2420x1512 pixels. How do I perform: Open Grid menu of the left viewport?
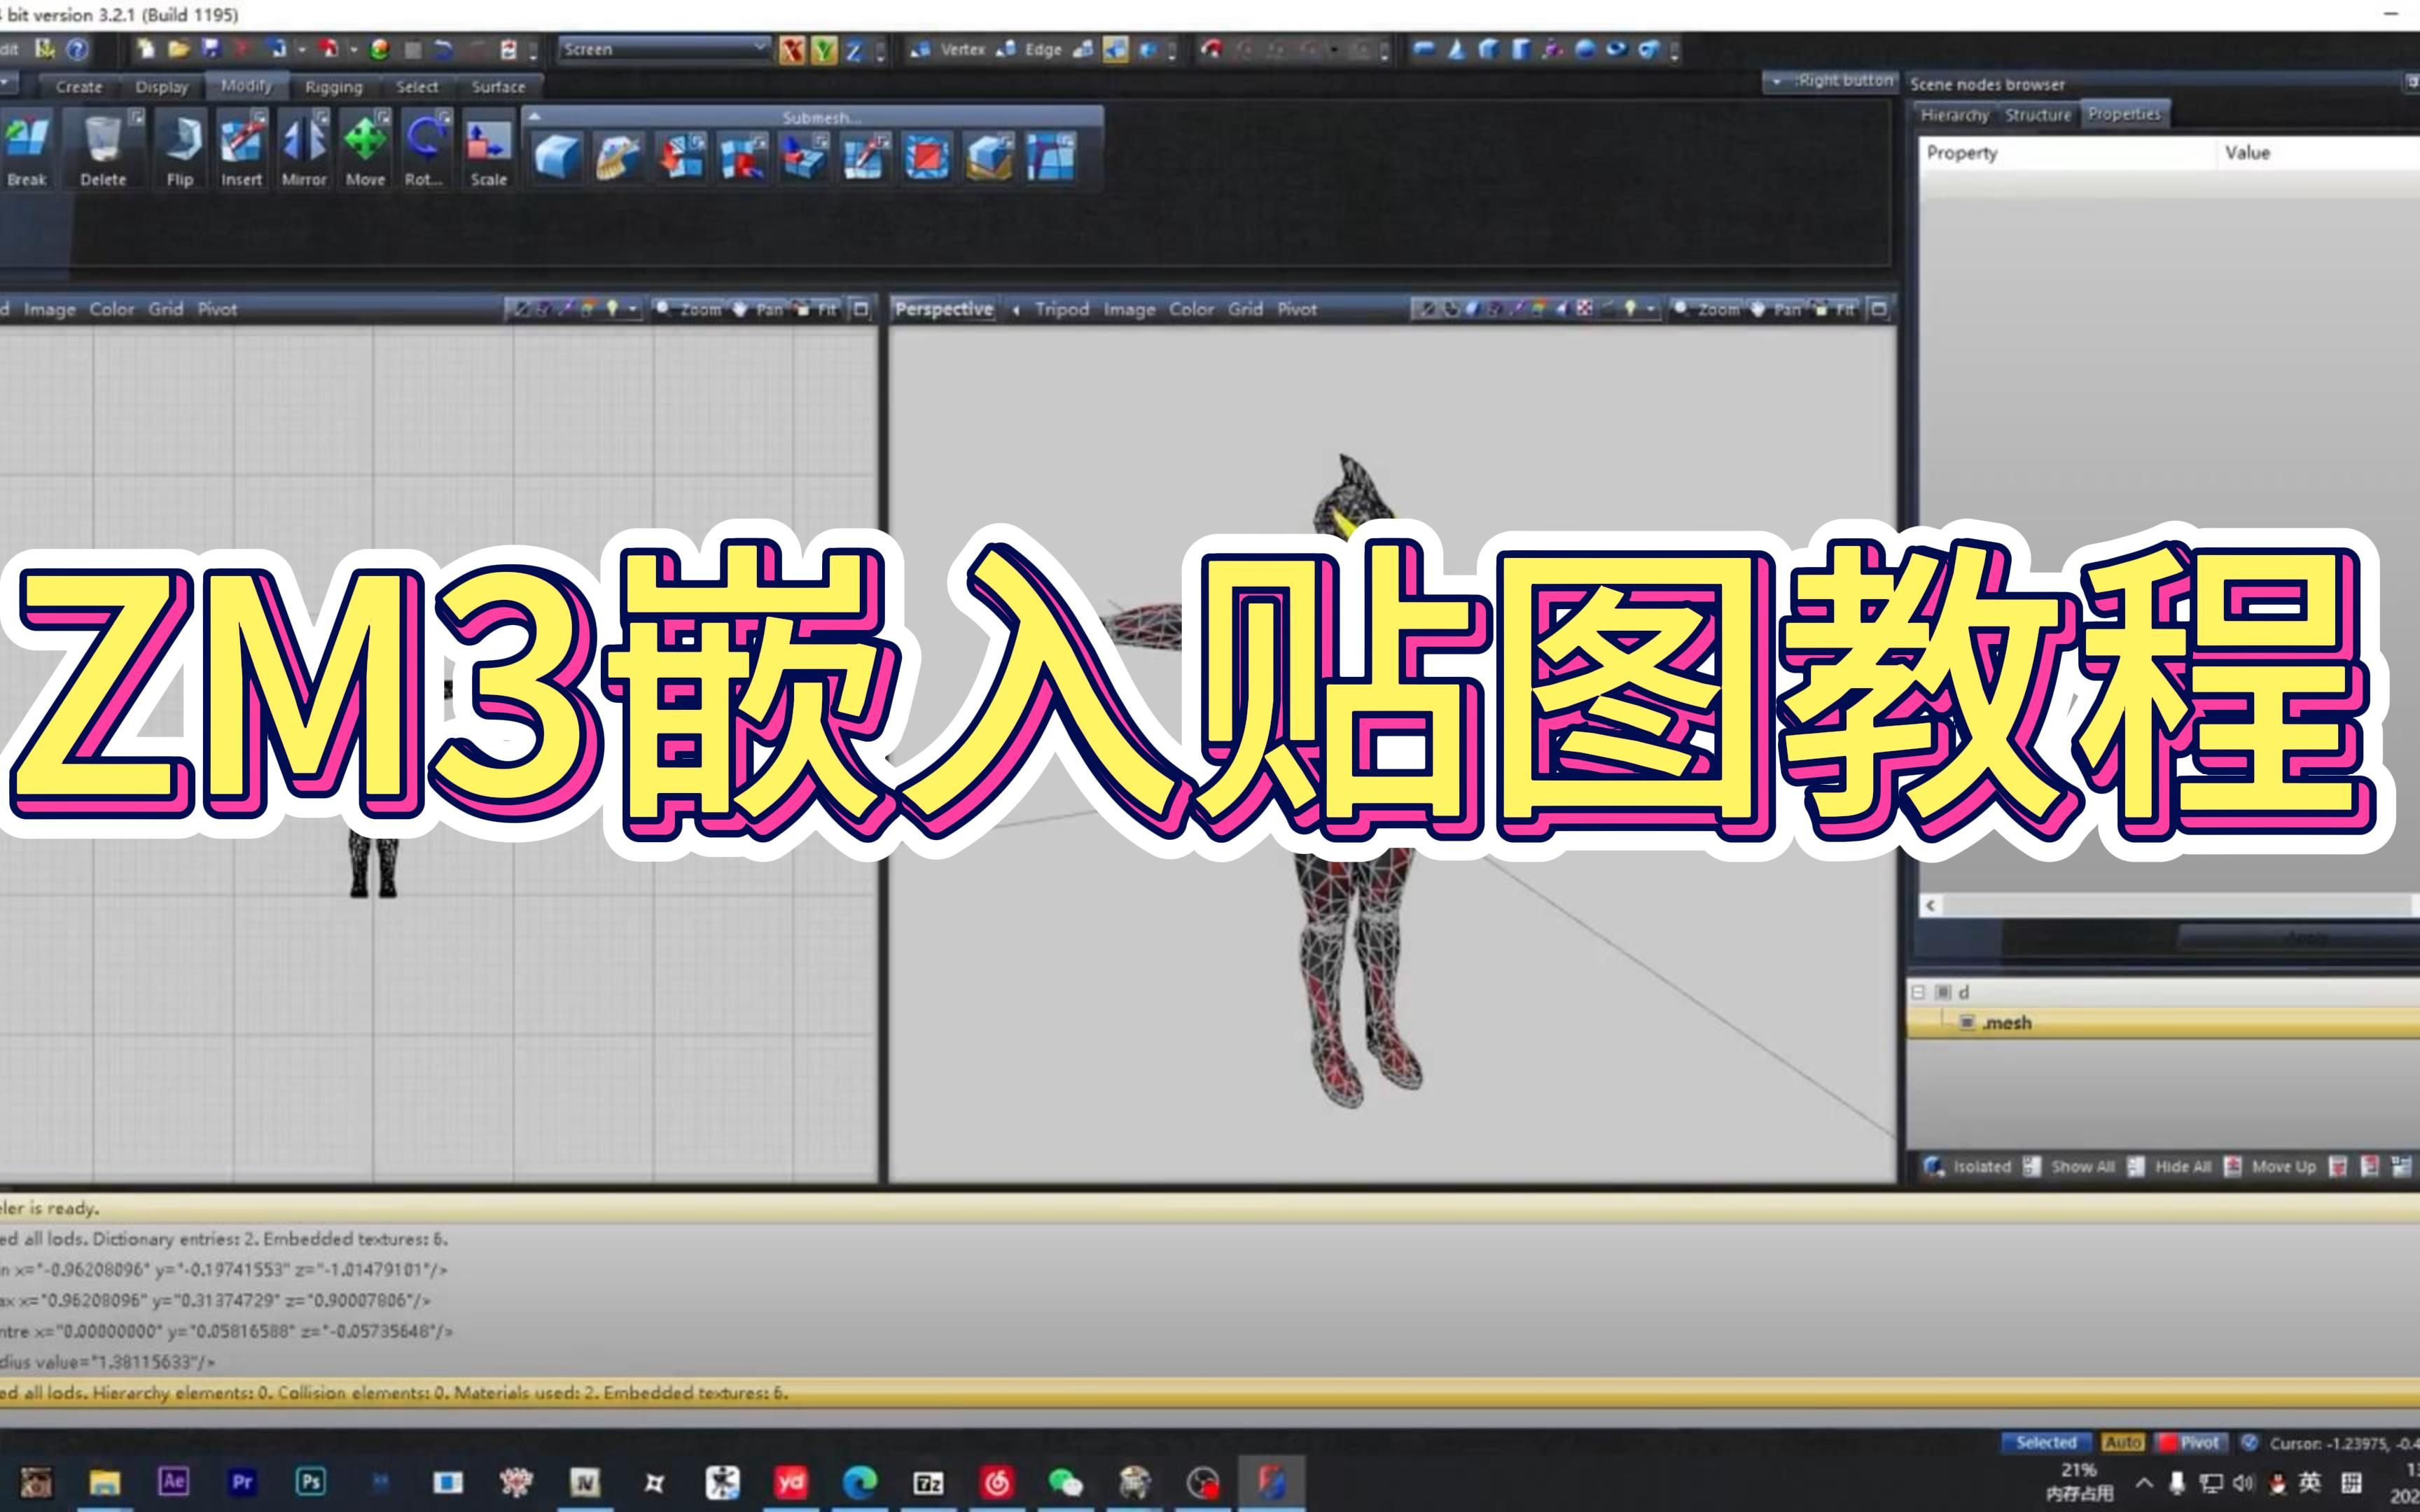166,309
